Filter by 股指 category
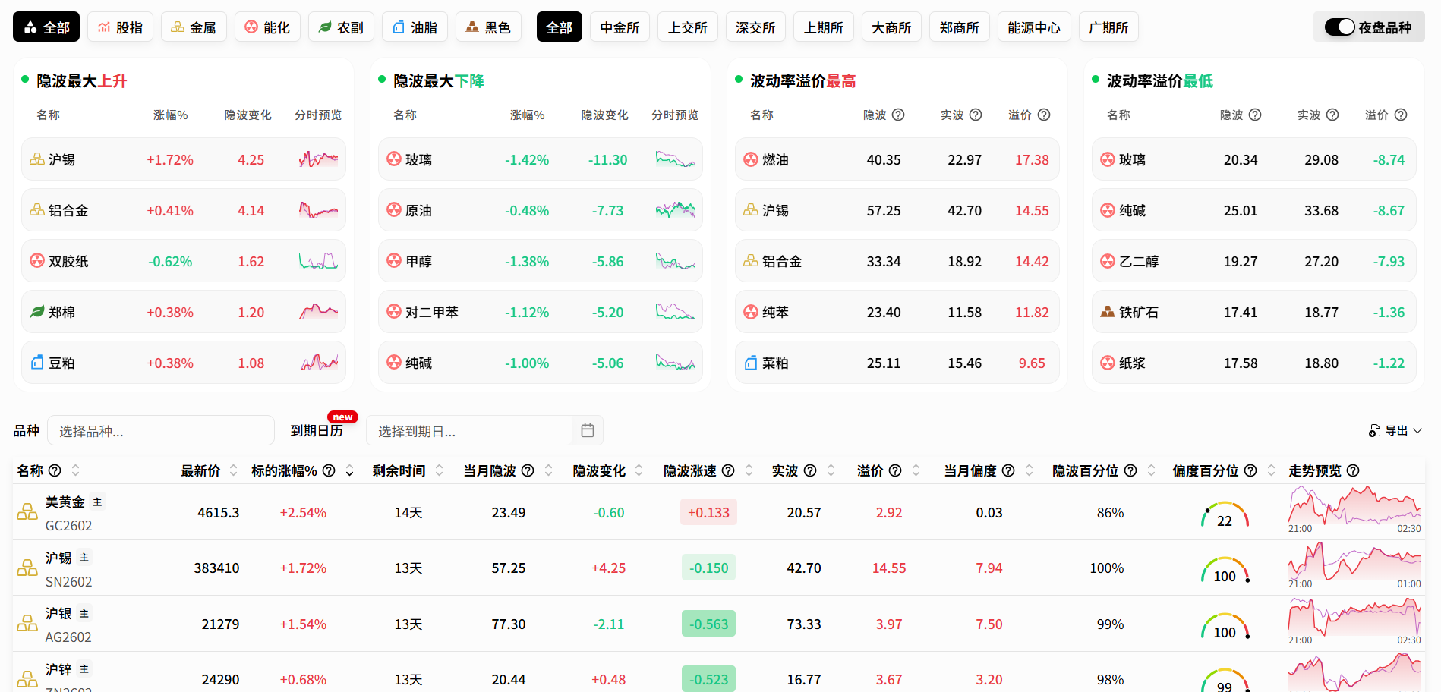Viewport: 1441px width, 692px height. pos(120,27)
